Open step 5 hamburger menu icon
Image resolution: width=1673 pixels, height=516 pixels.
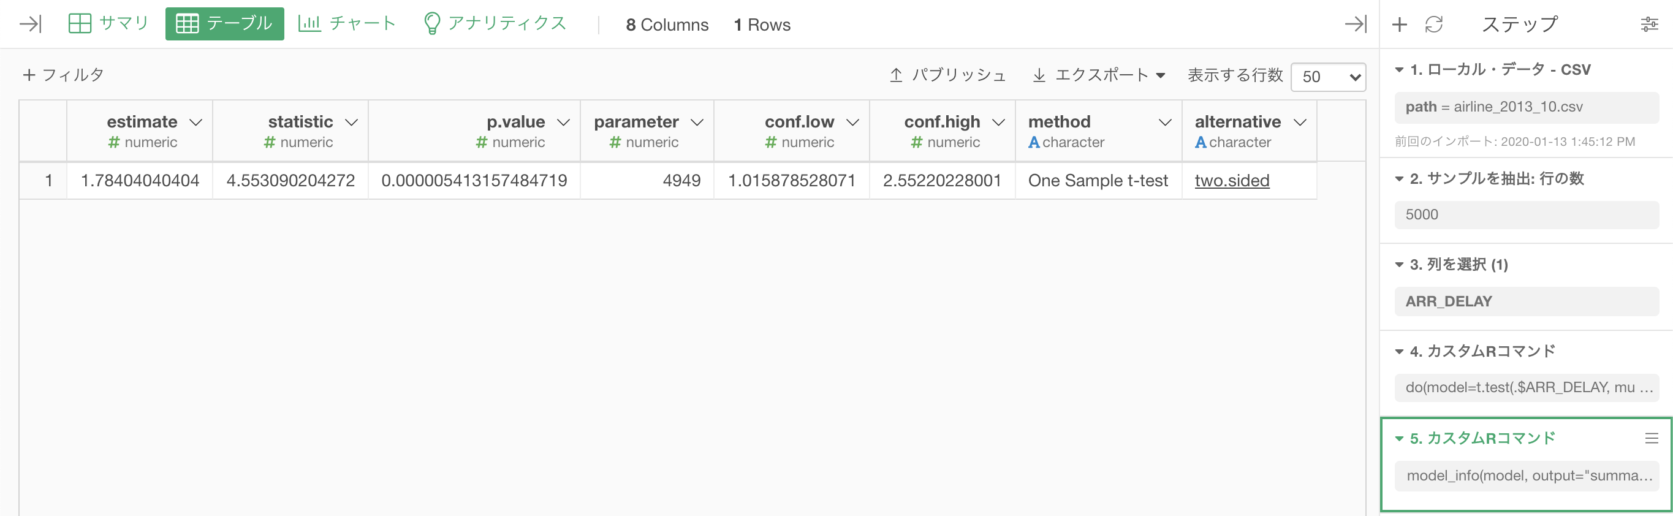(x=1652, y=439)
